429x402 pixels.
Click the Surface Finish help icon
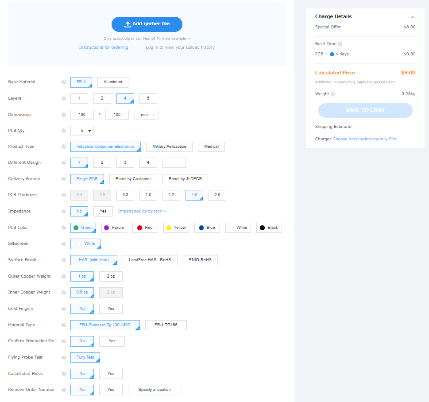(64, 260)
